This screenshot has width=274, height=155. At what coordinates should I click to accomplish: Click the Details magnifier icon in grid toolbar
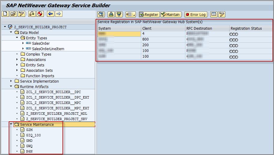coord(101,14)
